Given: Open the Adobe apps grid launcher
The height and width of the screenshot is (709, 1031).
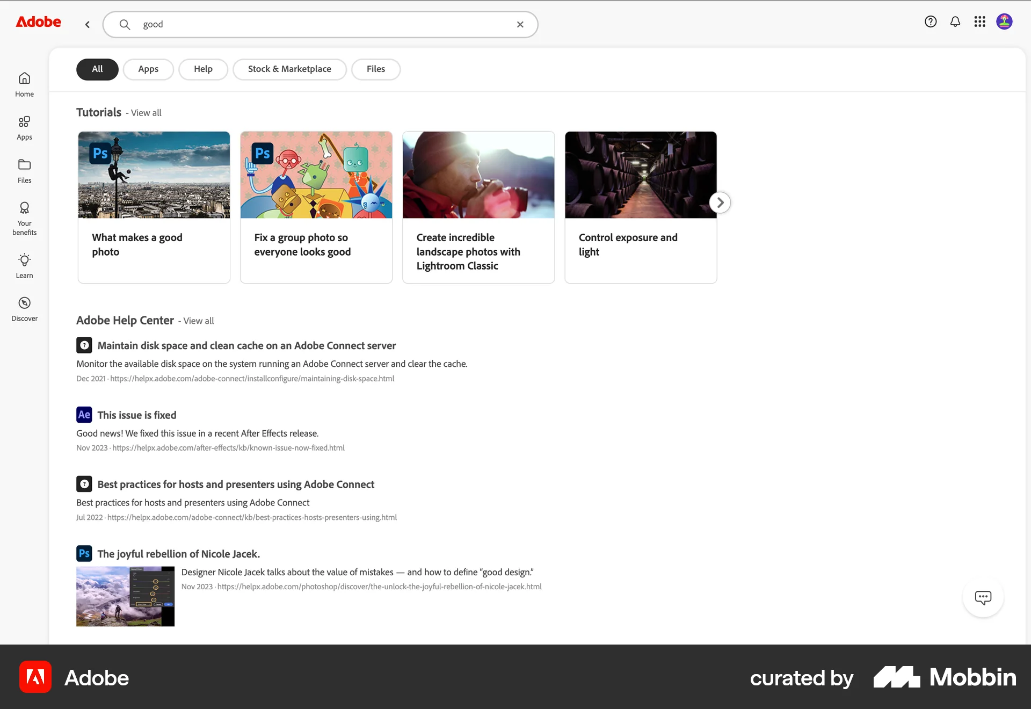Looking at the screenshot, I should tap(979, 21).
